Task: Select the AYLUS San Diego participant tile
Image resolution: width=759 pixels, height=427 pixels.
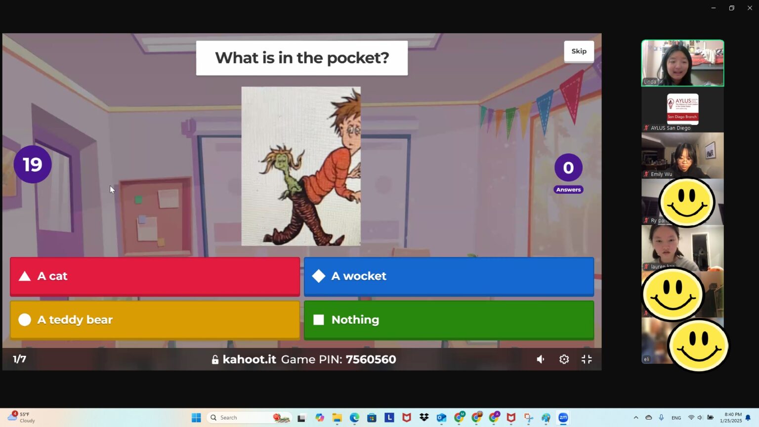Action: (x=682, y=109)
